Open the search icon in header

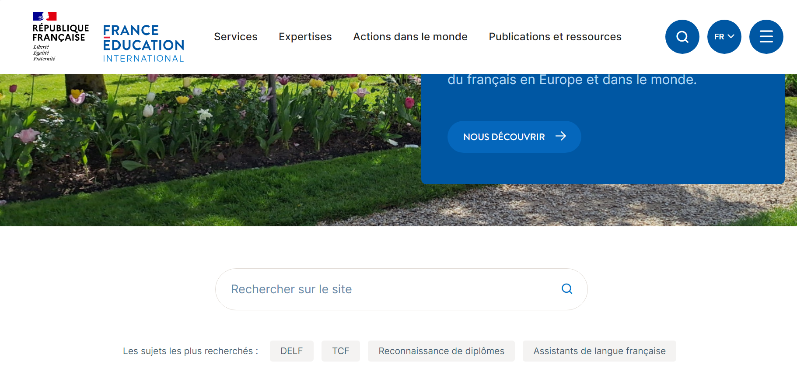click(682, 37)
